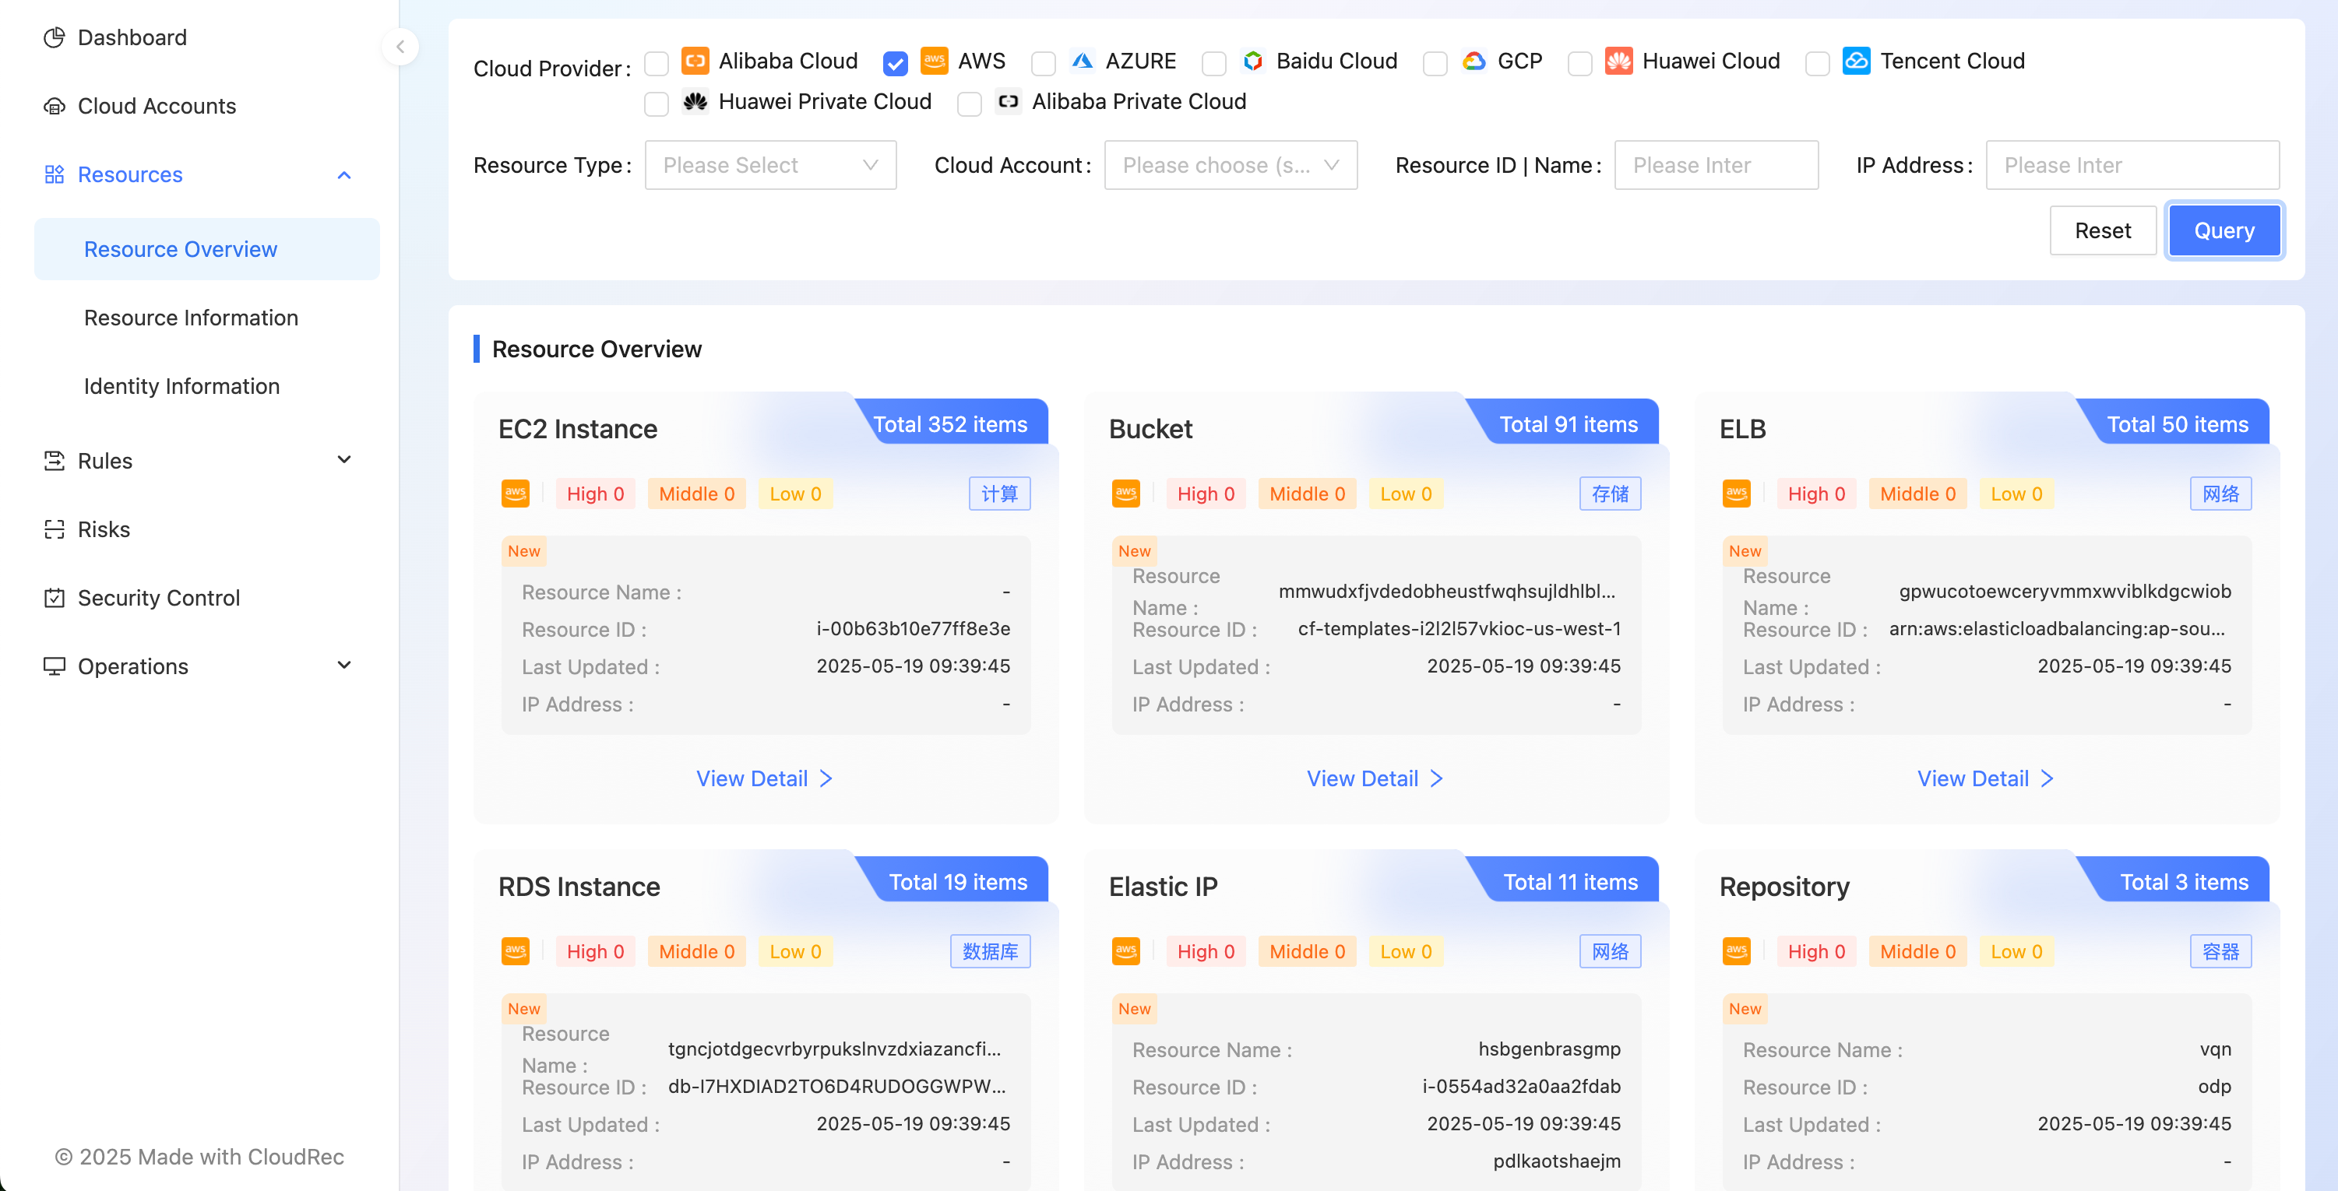Click the arrow beside Bucket View Detail

point(1437,778)
